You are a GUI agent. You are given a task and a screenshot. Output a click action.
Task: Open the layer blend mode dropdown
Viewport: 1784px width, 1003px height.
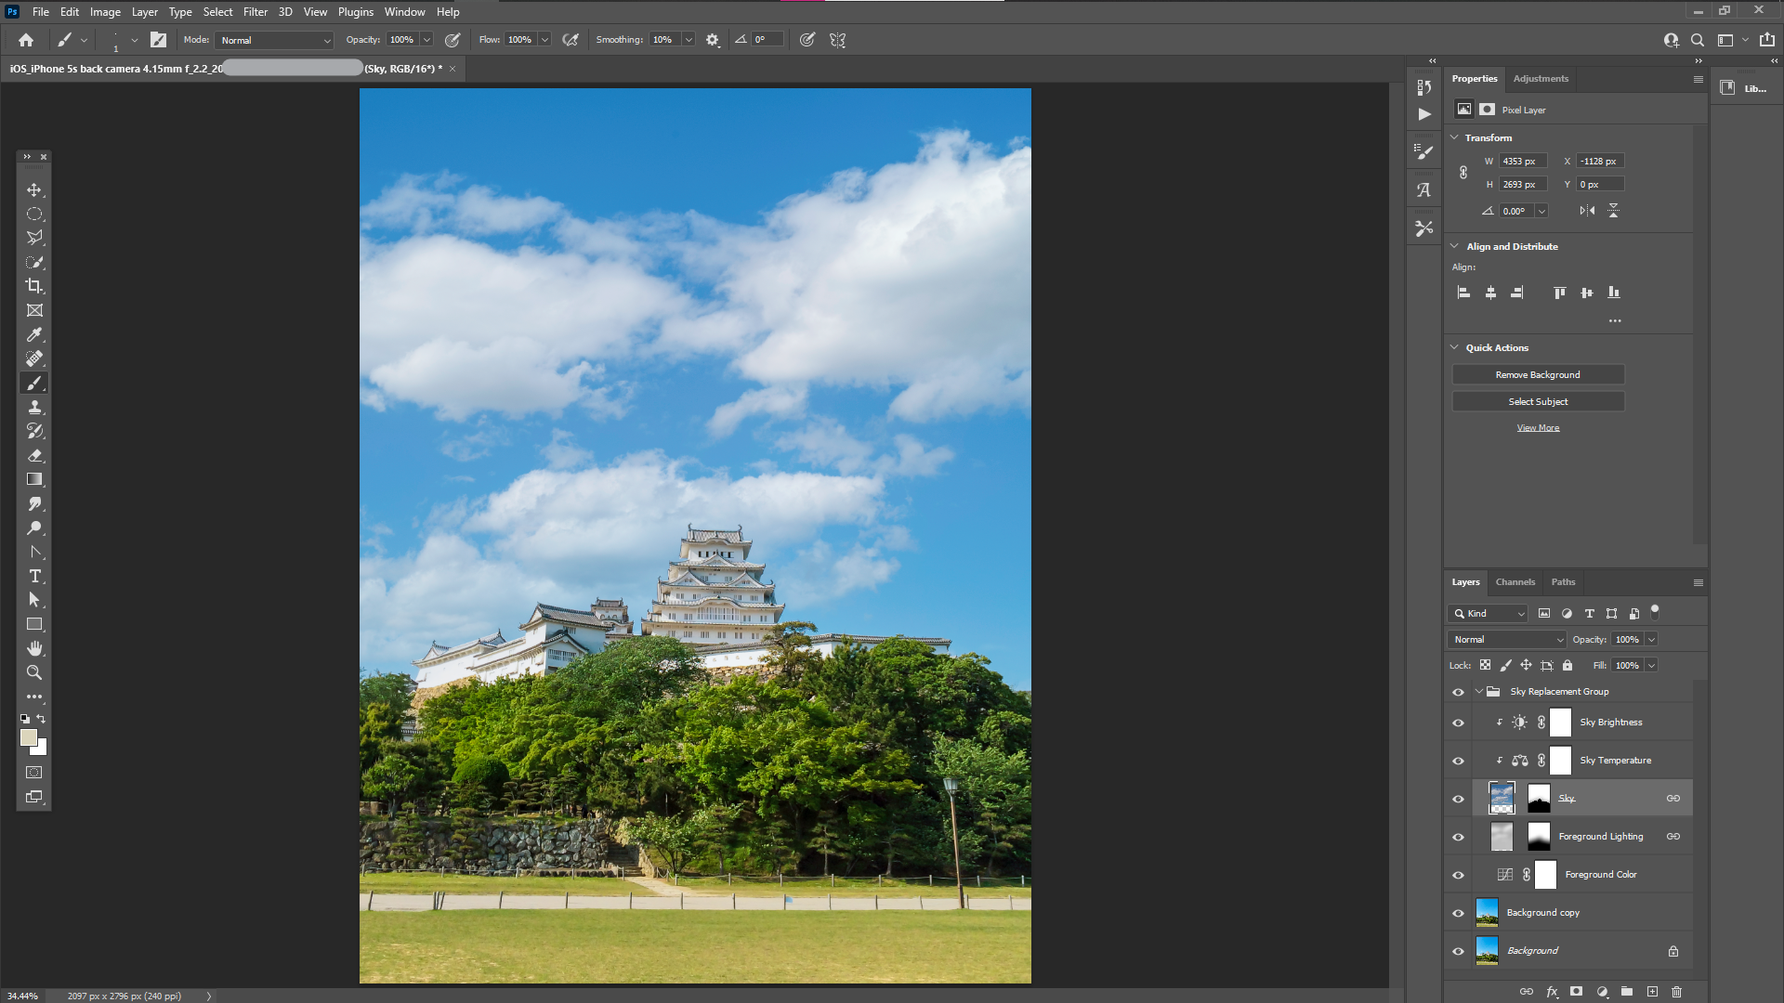pyautogui.click(x=1507, y=640)
